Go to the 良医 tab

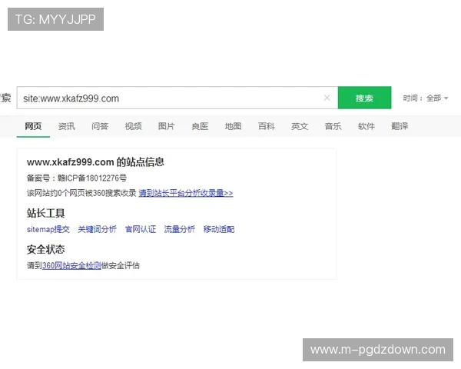tap(200, 126)
